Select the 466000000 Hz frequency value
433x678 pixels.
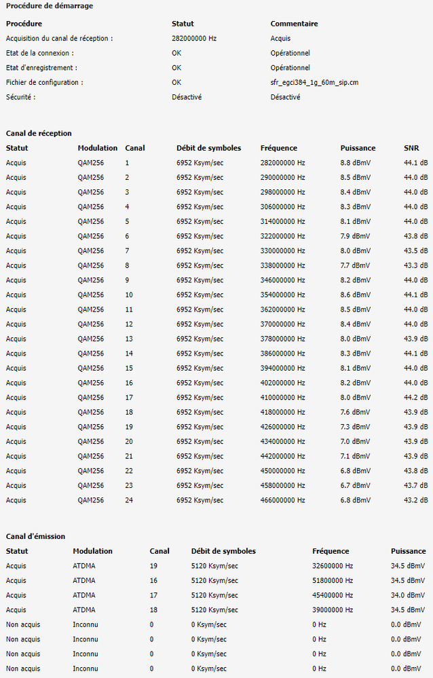pyautogui.click(x=282, y=500)
